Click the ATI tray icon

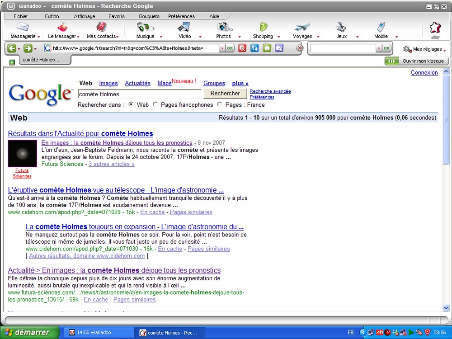coord(380,332)
